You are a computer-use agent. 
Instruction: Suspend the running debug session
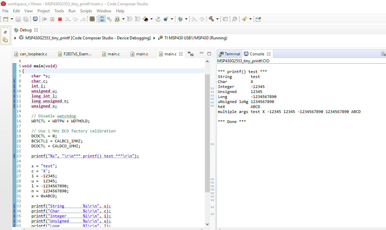(x=52, y=19)
